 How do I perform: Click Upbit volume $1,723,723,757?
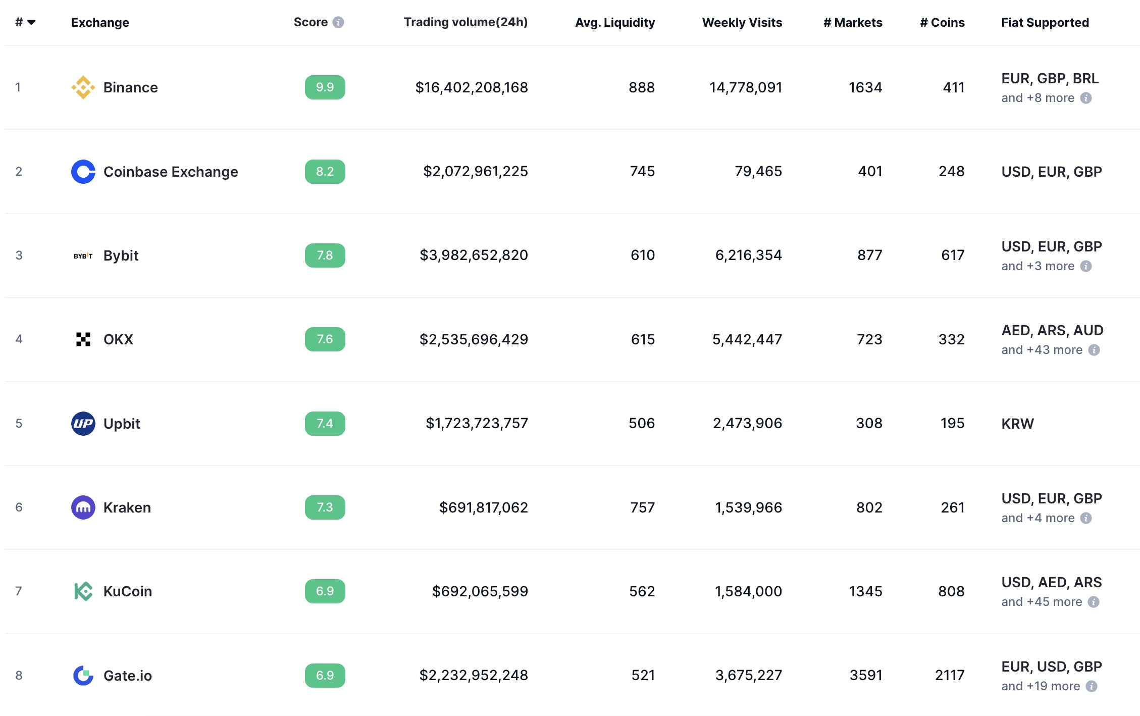coord(477,424)
